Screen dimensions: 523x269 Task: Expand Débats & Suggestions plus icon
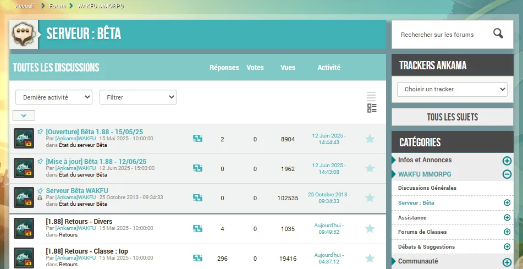pyautogui.click(x=507, y=246)
